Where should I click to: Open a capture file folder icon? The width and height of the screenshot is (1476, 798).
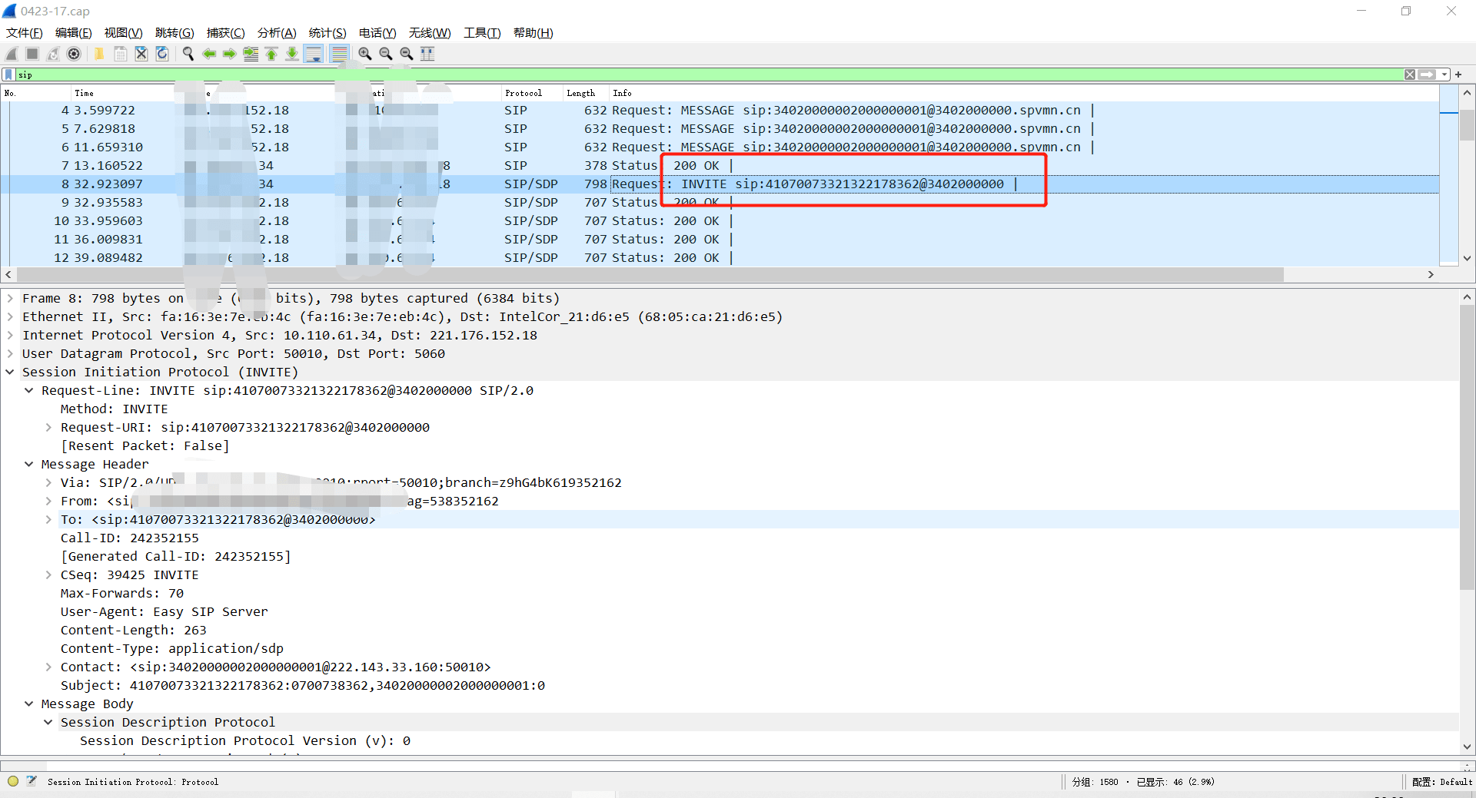point(99,54)
